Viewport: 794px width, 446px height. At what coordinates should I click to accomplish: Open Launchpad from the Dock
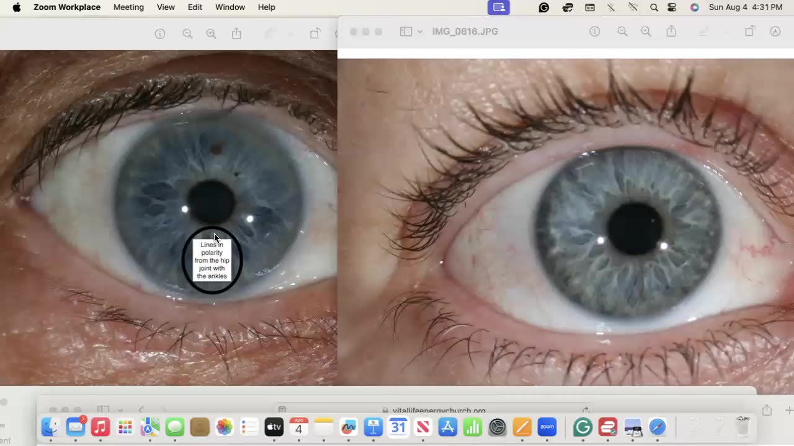point(125,427)
